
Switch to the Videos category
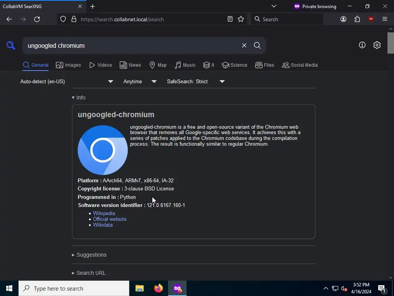click(x=100, y=65)
